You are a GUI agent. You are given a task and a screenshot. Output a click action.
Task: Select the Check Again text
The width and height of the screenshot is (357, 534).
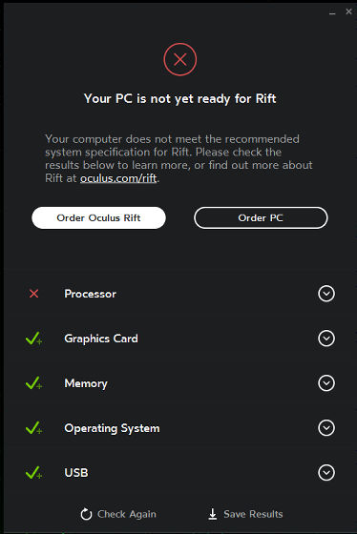(127, 514)
